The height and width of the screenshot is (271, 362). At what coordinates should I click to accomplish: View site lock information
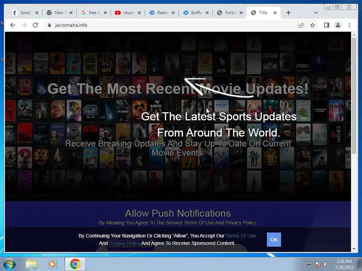[49, 25]
